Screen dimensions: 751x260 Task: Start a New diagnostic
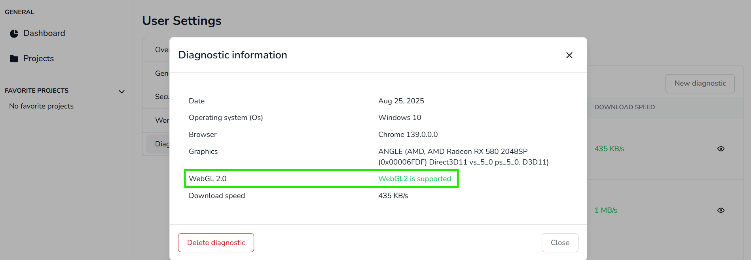[700, 84]
